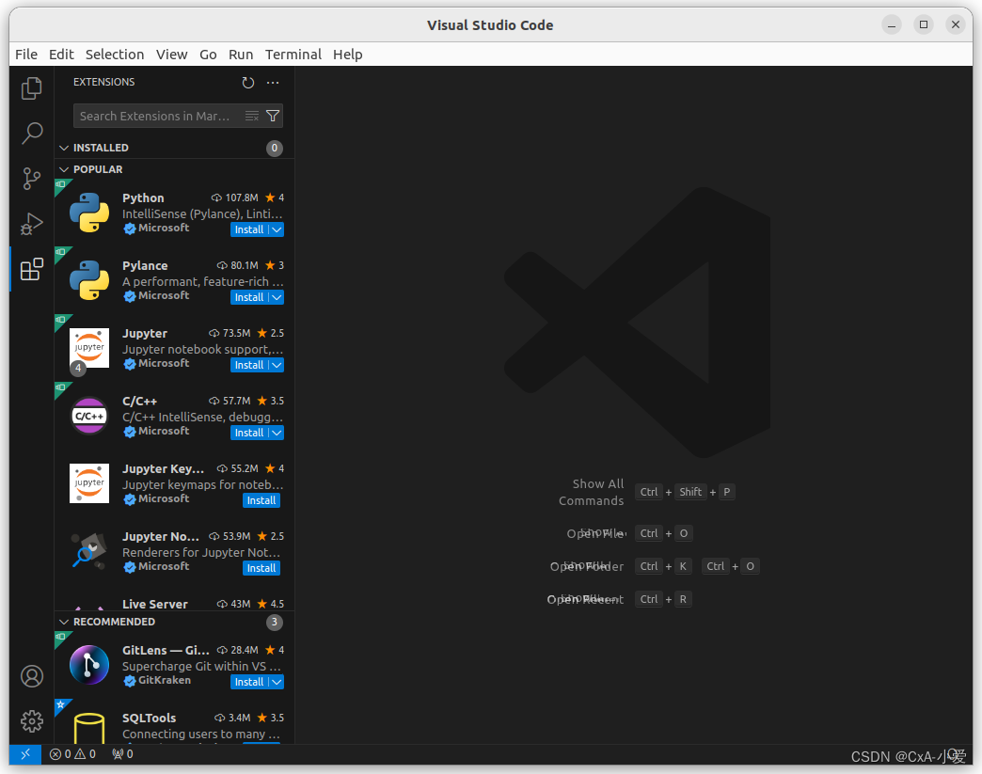Open the Terminal menu
This screenshot has height=774, width=982.
coord(293,55)
